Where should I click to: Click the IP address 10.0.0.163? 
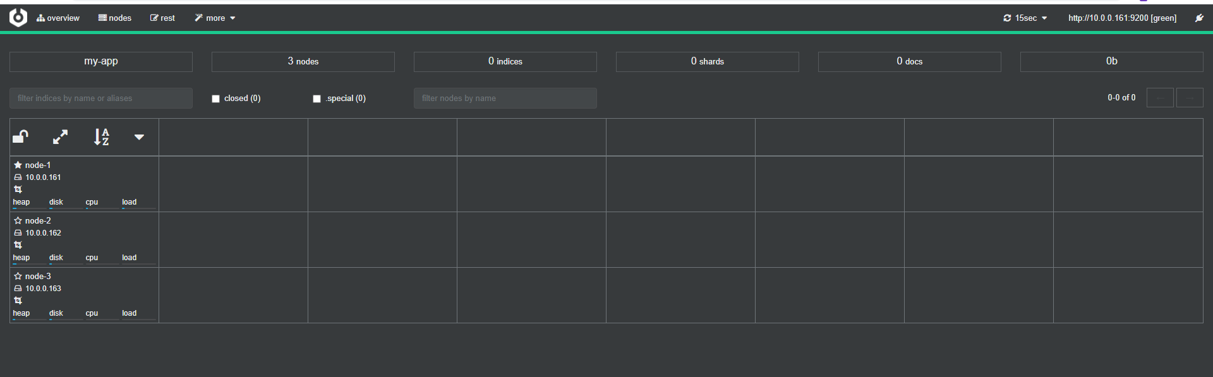point(43,289)
